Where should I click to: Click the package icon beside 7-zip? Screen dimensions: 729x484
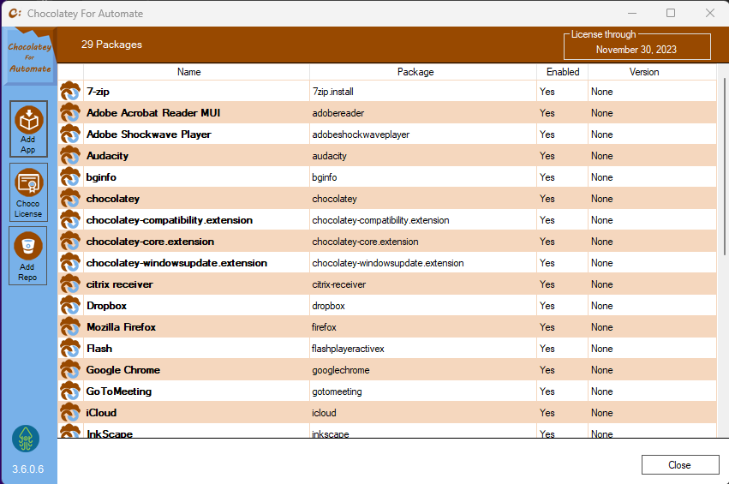pyautogui.click(x=69, y=91)
